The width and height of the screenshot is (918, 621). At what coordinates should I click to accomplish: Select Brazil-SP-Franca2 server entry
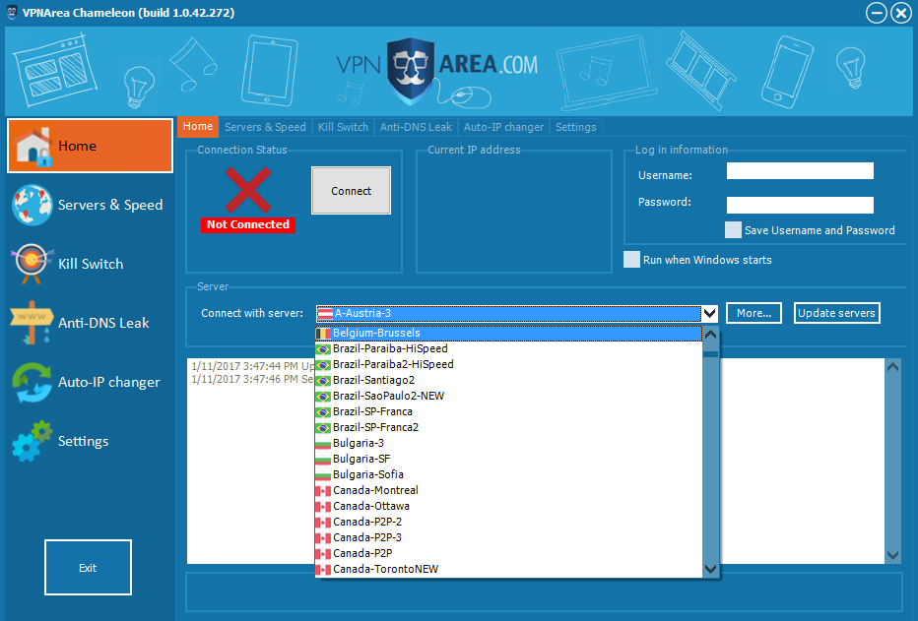(508, 427)
